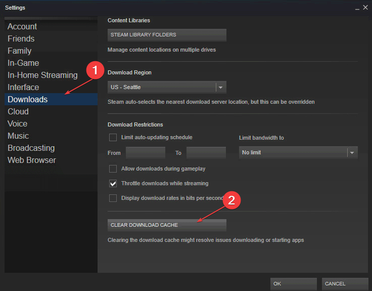Select Broadcasting settings
Image resolution: width=372 pixels, height=291 pixels.
51,147
